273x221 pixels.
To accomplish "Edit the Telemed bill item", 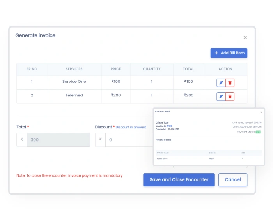I will 221,96.
